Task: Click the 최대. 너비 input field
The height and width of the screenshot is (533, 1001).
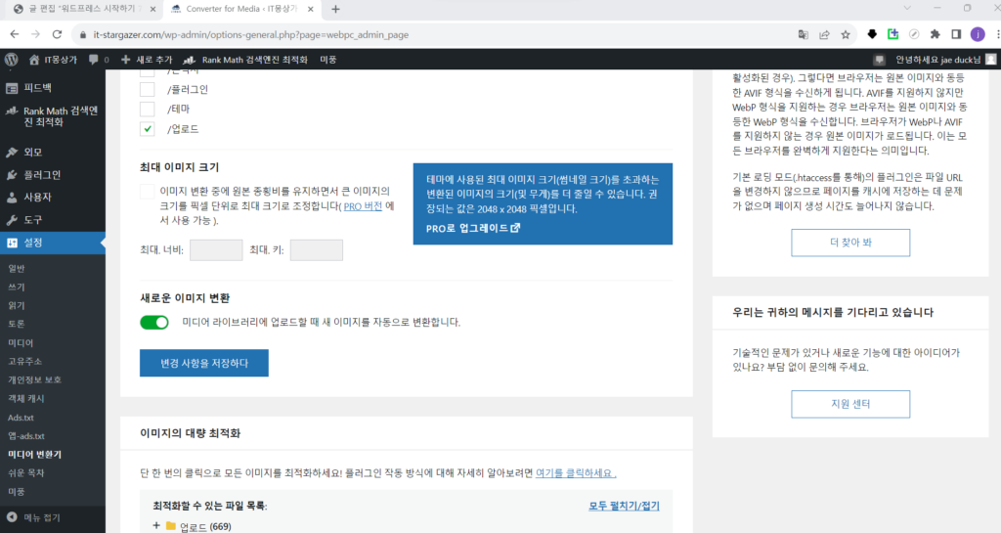Action: coord(216,250)
